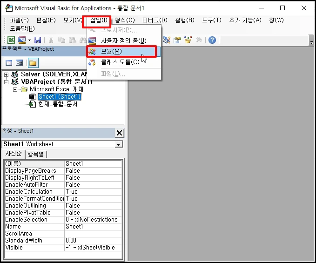The height and width of the screenshot is (263, 316).
Task: Click the Class Module icon in the Insert menu
Action: pyautogui.click(x=92, y=62)
